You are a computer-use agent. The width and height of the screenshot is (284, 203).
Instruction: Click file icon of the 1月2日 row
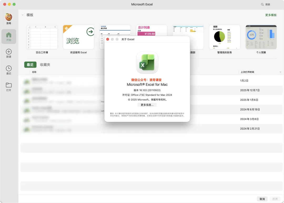click(27, 82)
